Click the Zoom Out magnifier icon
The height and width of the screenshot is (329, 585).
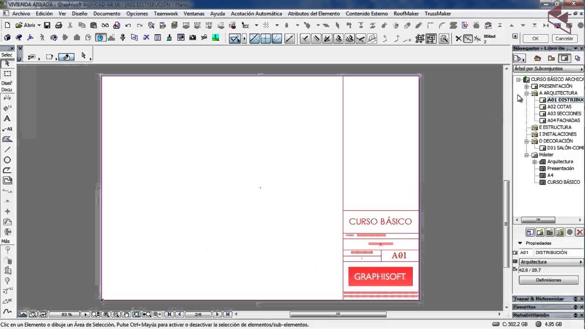pyautogui.click(x=116, y=314)
